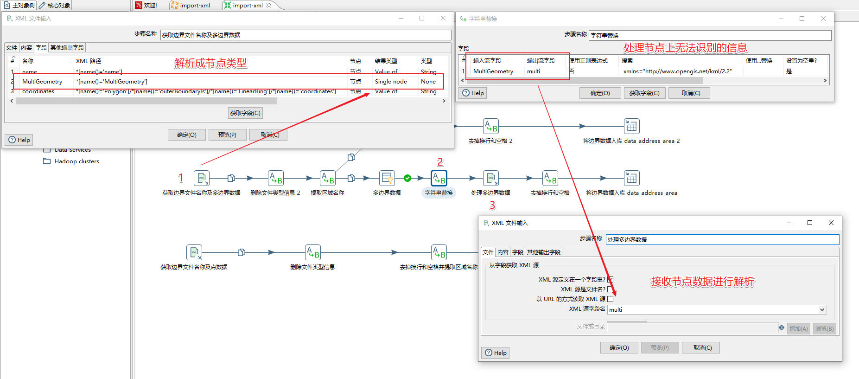Select the 去掉换行和空格并提取区域名称 step icon

tap(439, 252)
